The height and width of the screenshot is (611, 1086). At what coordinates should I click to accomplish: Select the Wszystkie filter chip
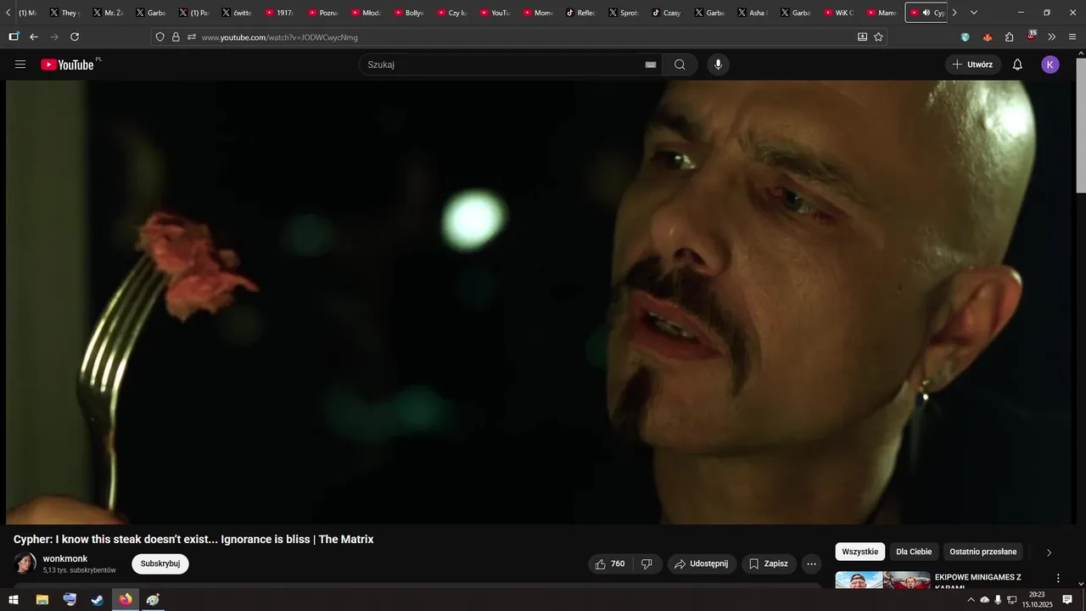860,552
